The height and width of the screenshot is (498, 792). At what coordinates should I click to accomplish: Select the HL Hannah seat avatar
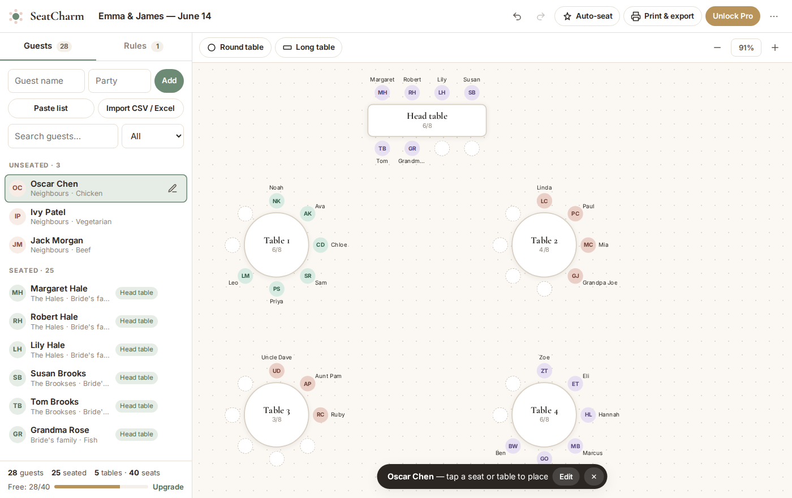pyautogui.click(x=588, y=415)
